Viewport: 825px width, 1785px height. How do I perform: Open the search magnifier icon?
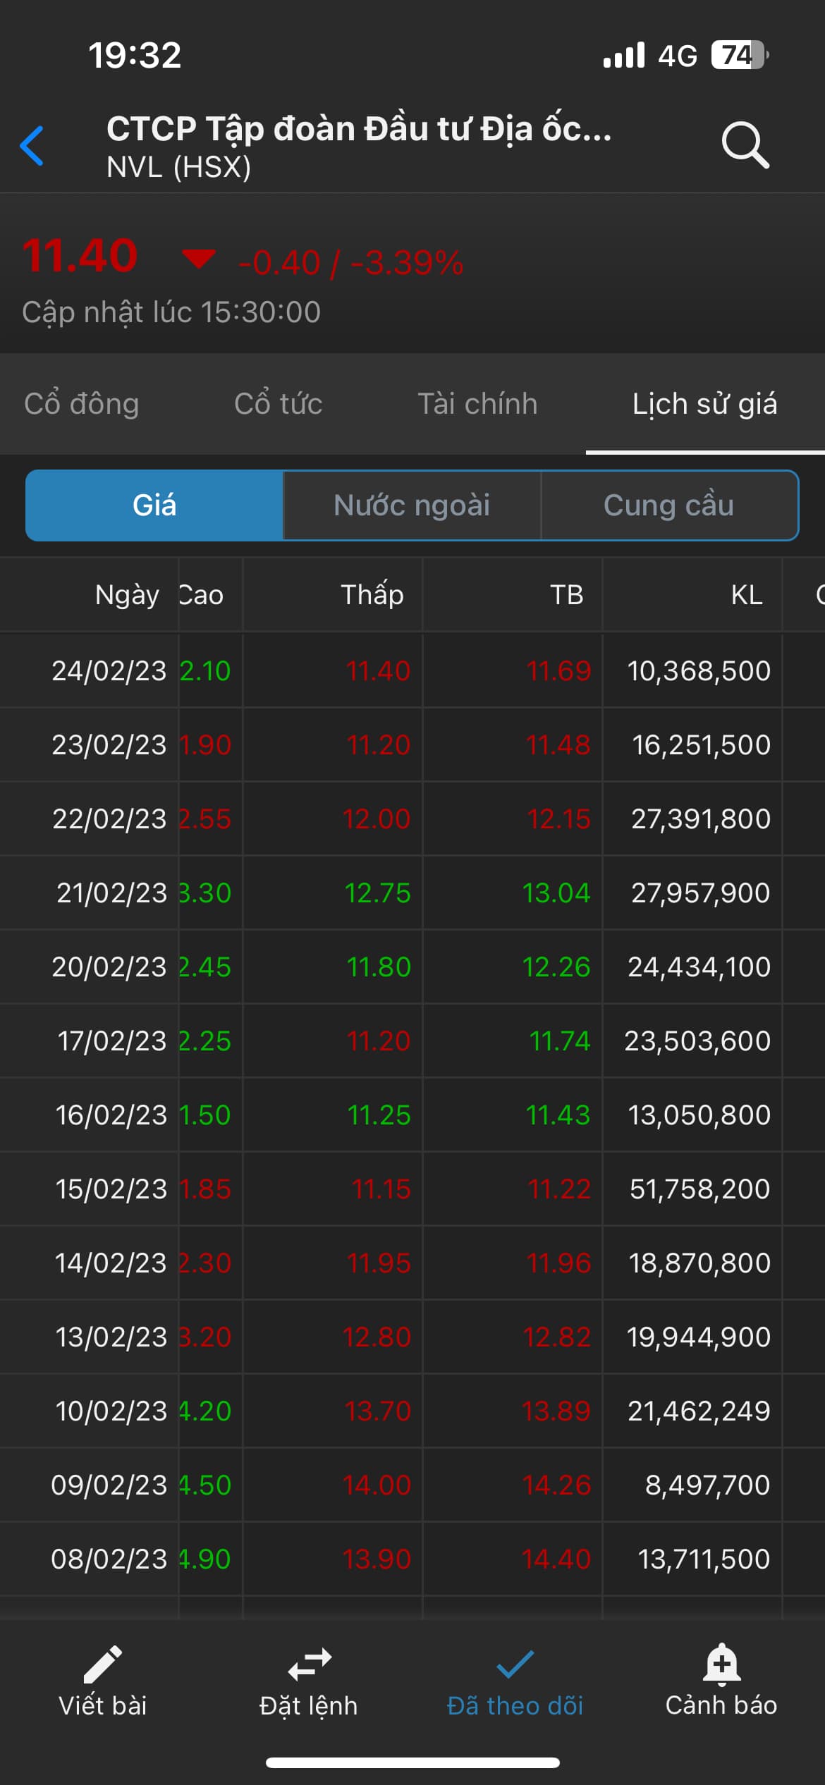coord(745,145)
